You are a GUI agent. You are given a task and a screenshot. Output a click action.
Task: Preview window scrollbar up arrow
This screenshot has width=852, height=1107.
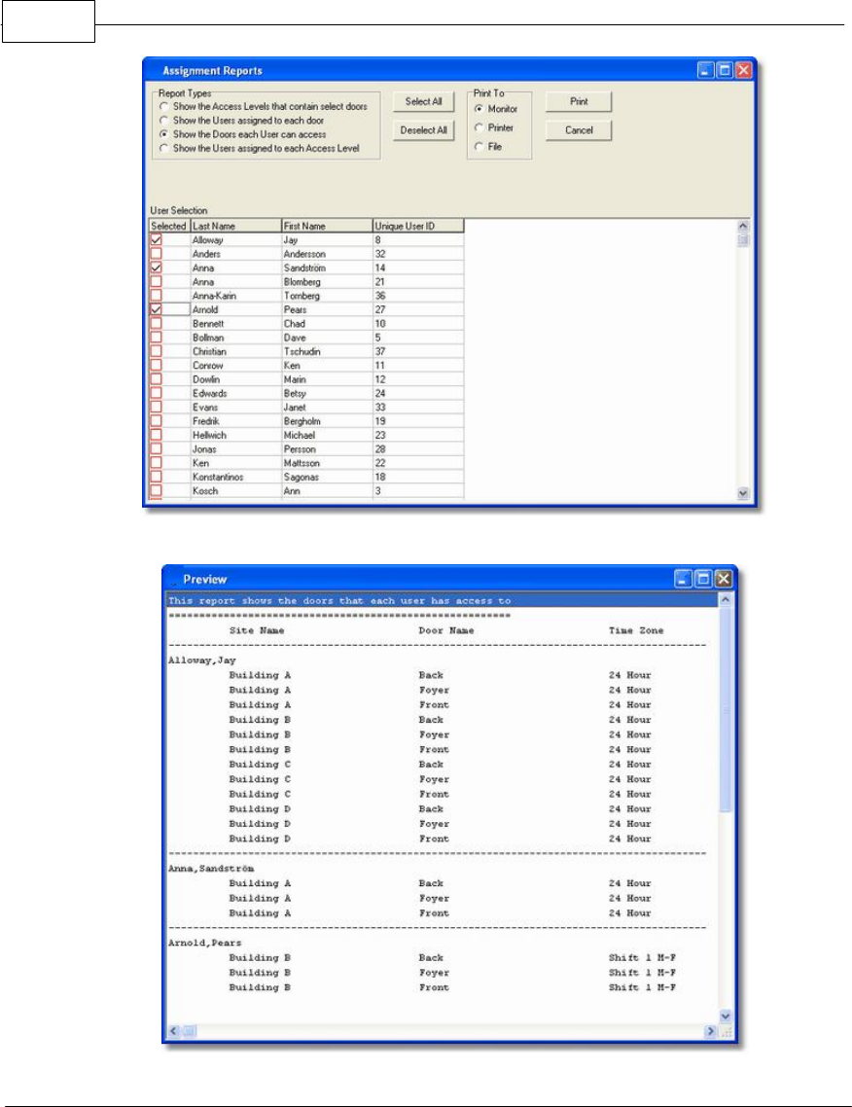(x=725, y=599)
